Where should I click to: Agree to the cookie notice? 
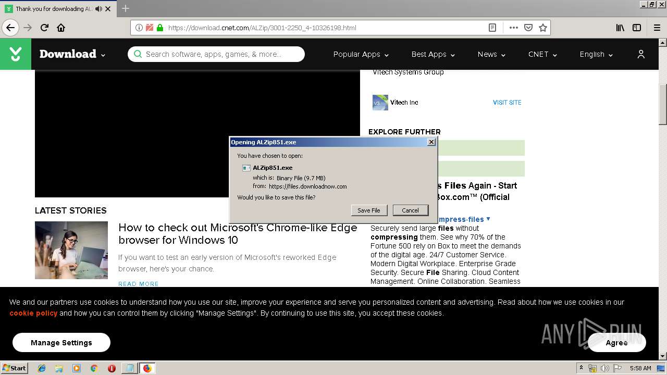pyautogui.click(x=616, y=343)
